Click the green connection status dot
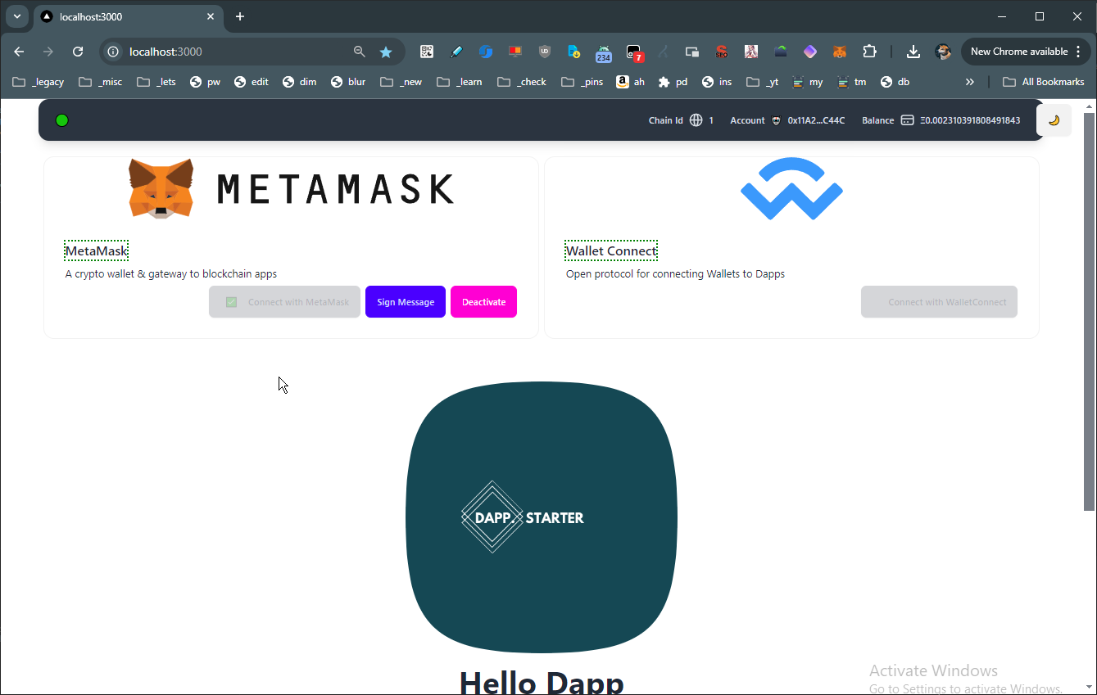Screen dimensions: 1097x695 tap(61, 120)
